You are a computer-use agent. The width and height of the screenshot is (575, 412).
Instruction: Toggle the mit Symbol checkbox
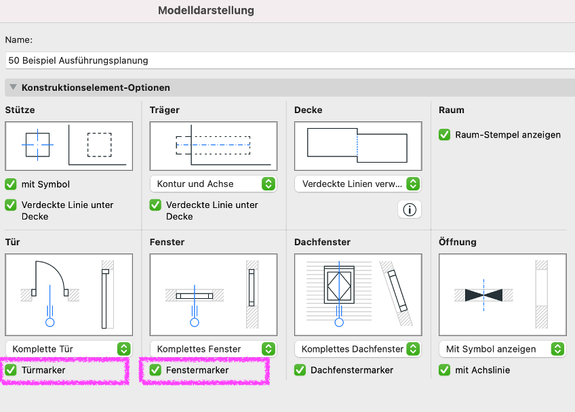[x=11, y=184]
